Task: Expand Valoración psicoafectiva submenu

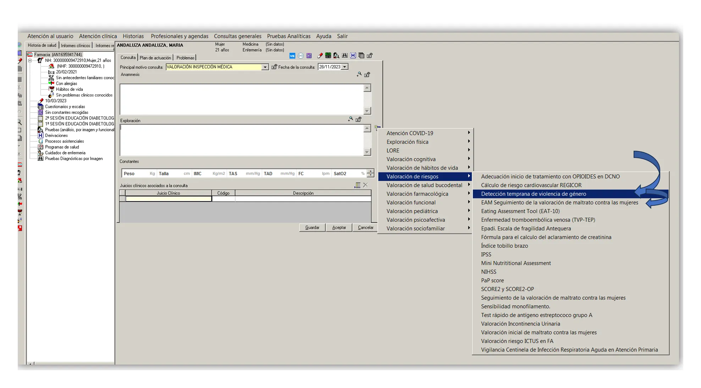Action: (425, 220)
